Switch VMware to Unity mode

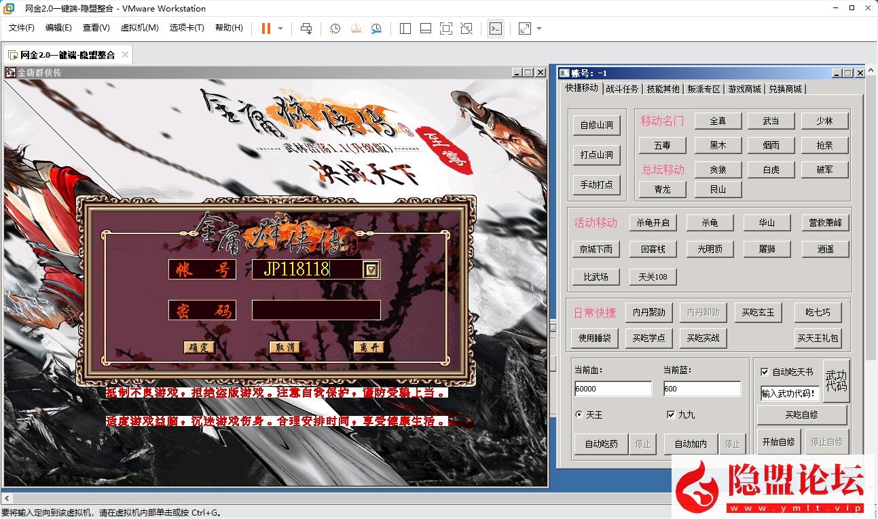(x=467, y=28)
